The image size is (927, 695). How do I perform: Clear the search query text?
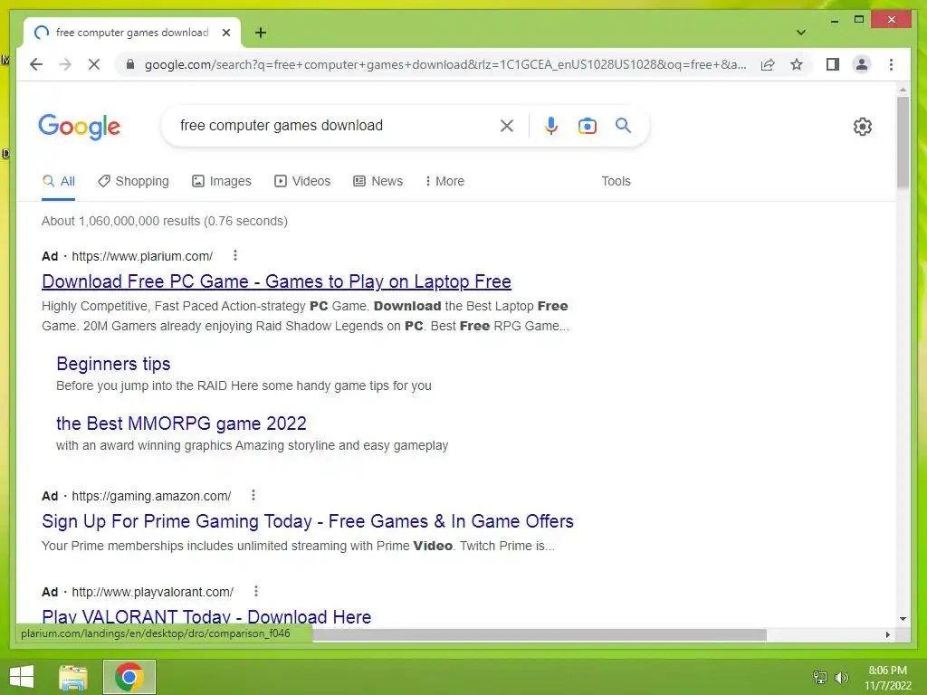(507, 125)
